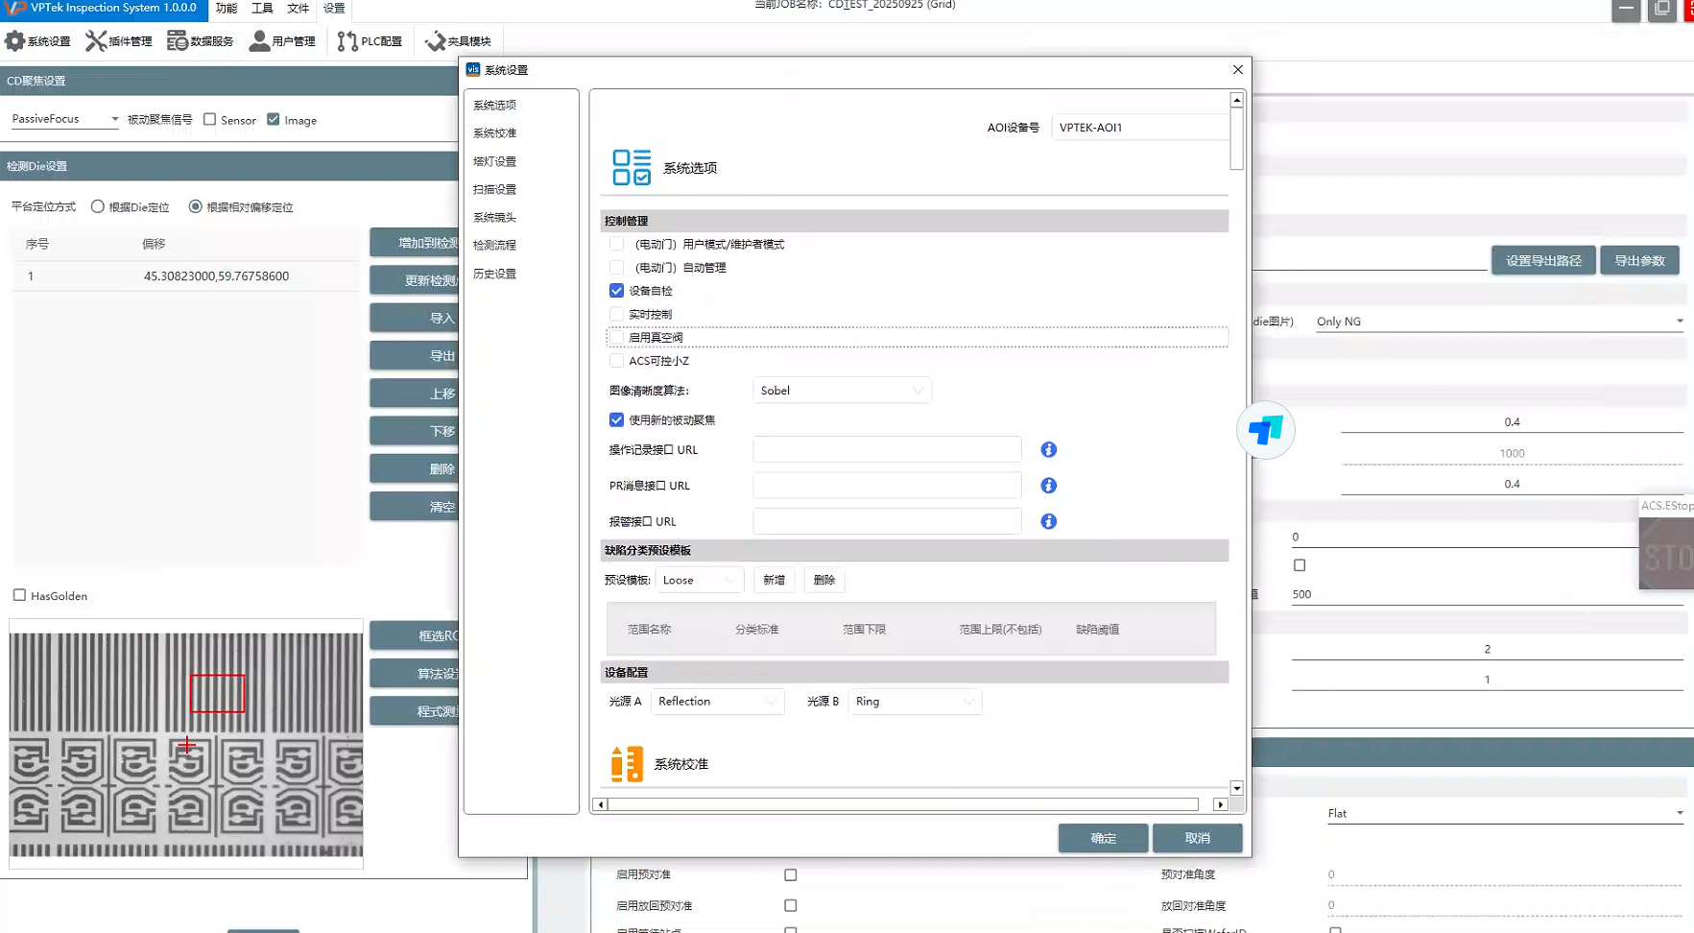The height and width of the screenshot is (933, 1694).
Task: Uncheck the 设备自检 checkbox
Action: click(616, 291)
